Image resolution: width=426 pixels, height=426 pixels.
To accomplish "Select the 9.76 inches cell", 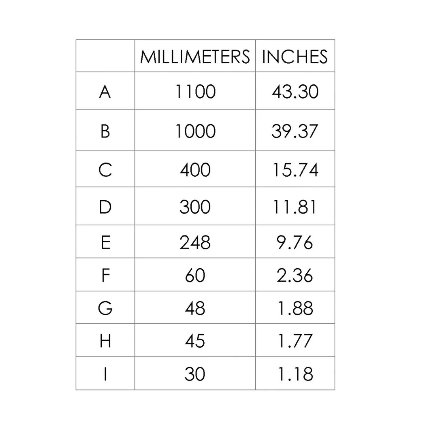I will click(295, 243).
